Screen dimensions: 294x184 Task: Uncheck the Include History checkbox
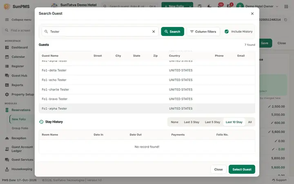click(227, 31)
